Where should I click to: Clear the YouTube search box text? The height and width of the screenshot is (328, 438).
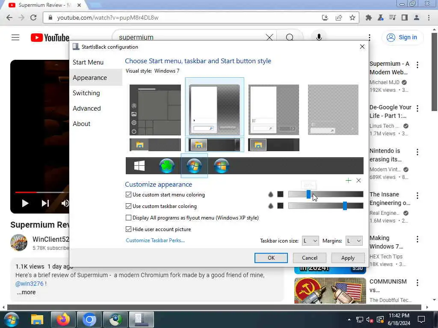[x=269, y=38]
